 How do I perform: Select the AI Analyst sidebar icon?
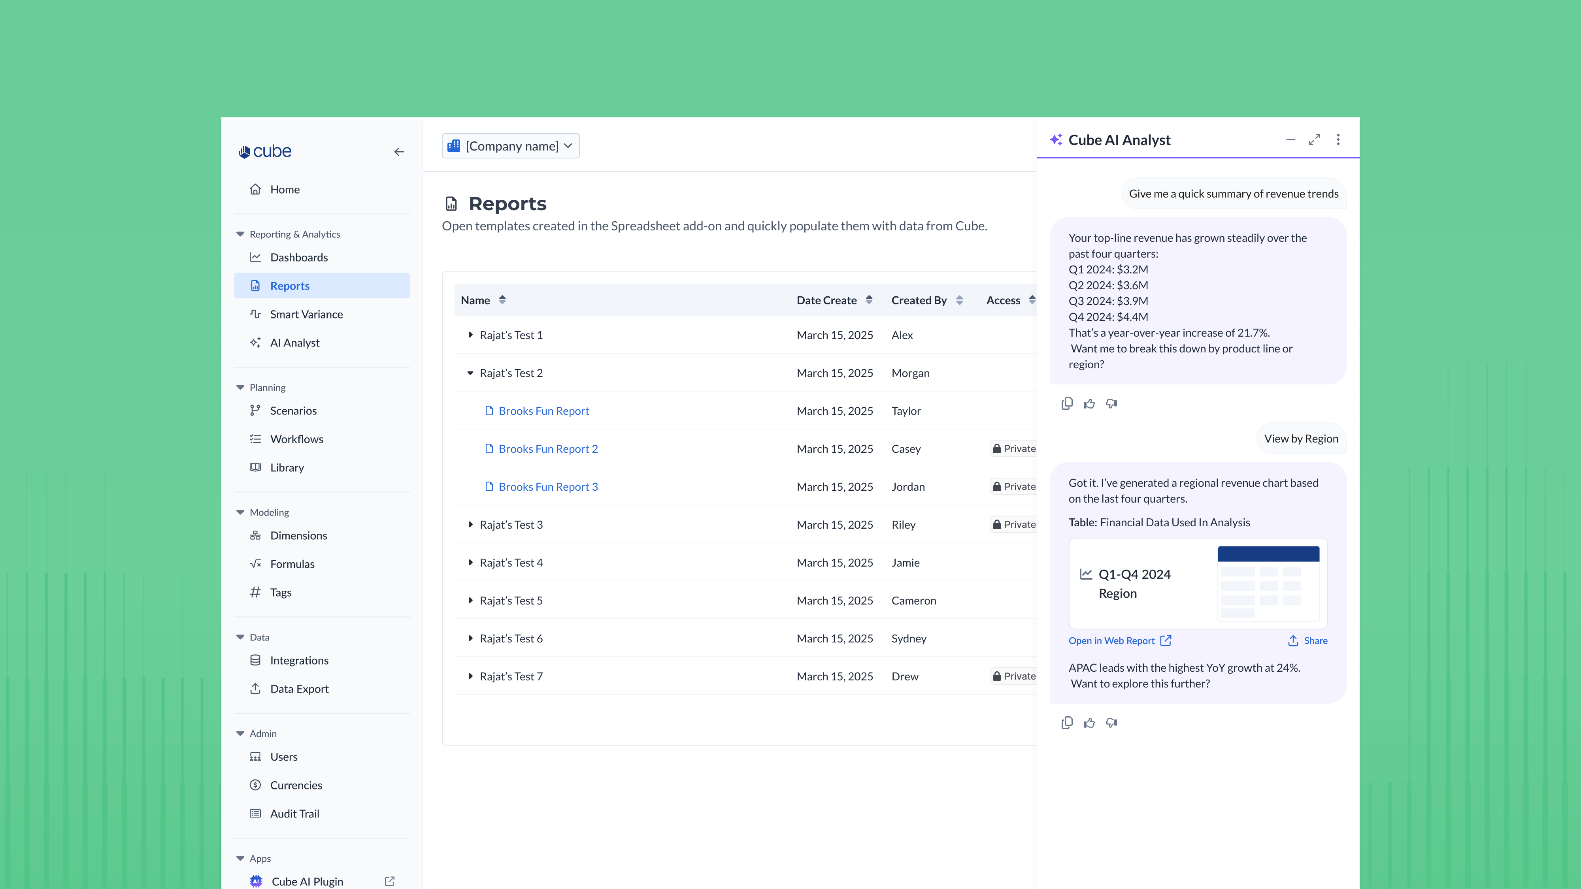click(256, 342)
